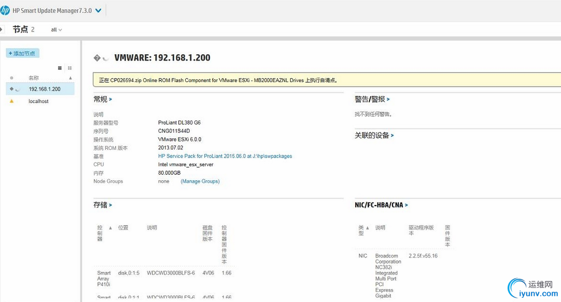This screenshot has height=302, width=561.
Task: Click memory value 80.000GB
Action: [169, 172]
